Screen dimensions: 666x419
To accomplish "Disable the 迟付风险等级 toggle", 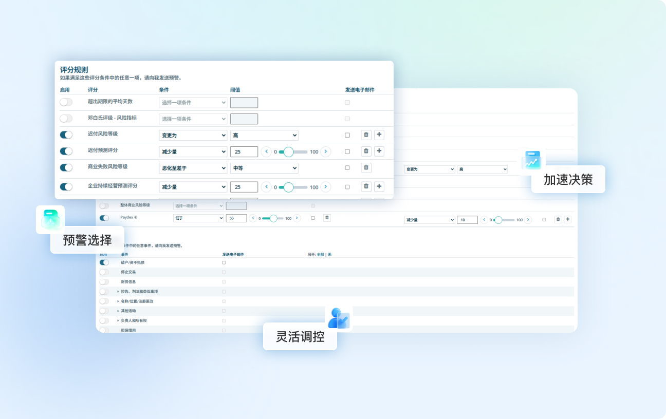I will click(66, 135).
